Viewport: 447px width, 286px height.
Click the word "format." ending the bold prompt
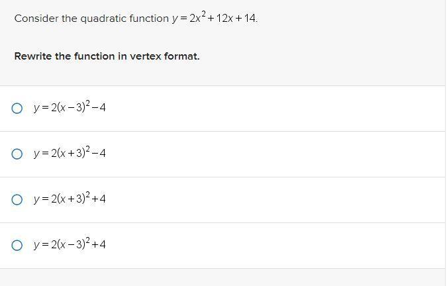click(184, 56)
